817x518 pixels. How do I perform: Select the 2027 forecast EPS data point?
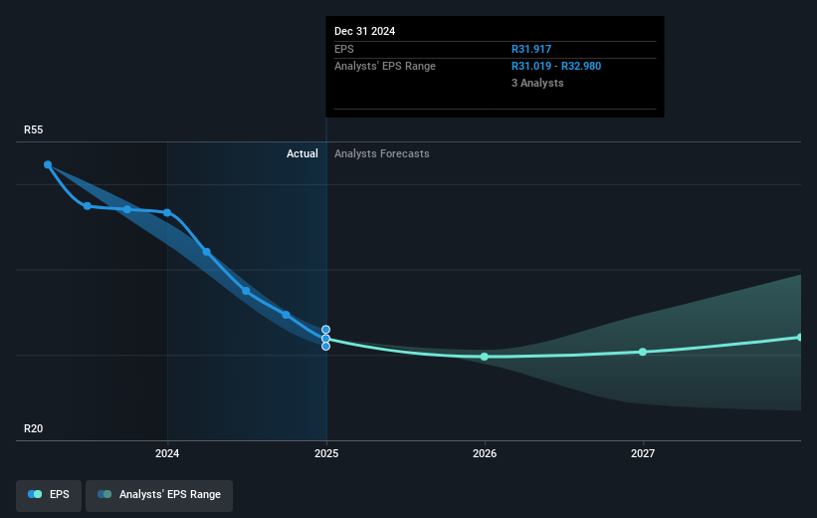tap(643, 352)
